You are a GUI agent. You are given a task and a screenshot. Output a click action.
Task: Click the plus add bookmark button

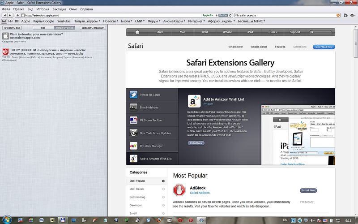click(x=17, y=15)
